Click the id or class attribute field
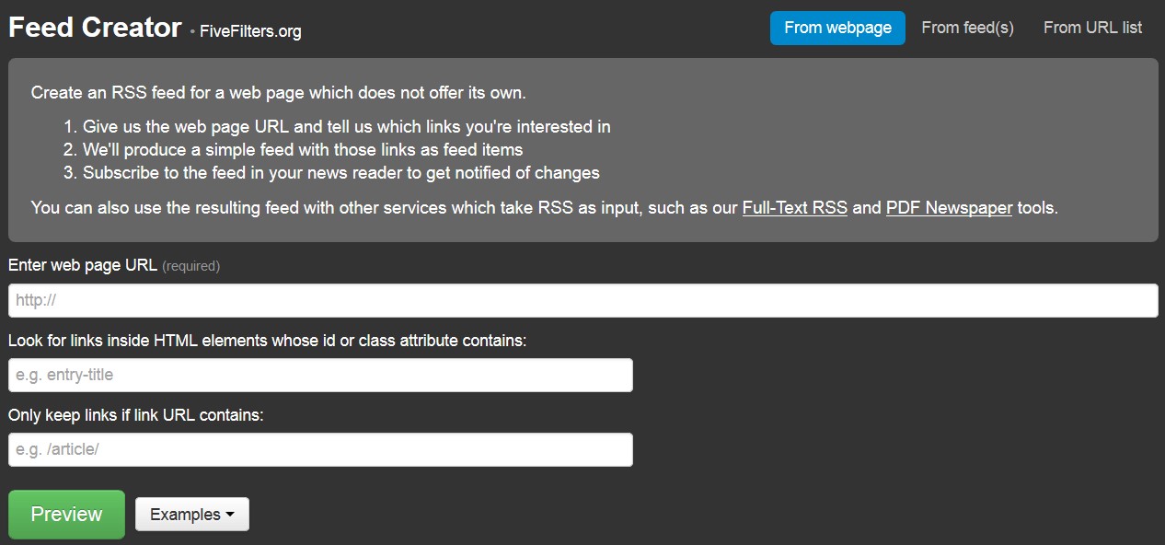This screenshot has height=545, width=1165. click(x=320, y=375)
